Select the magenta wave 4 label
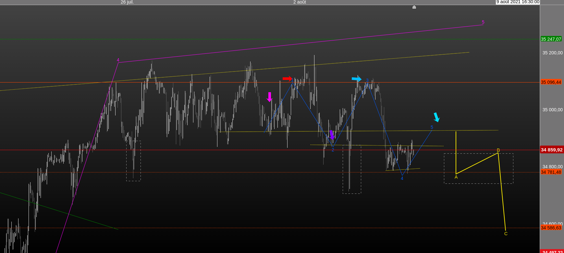Screen dimensions: 564x253 pos(118,60)
